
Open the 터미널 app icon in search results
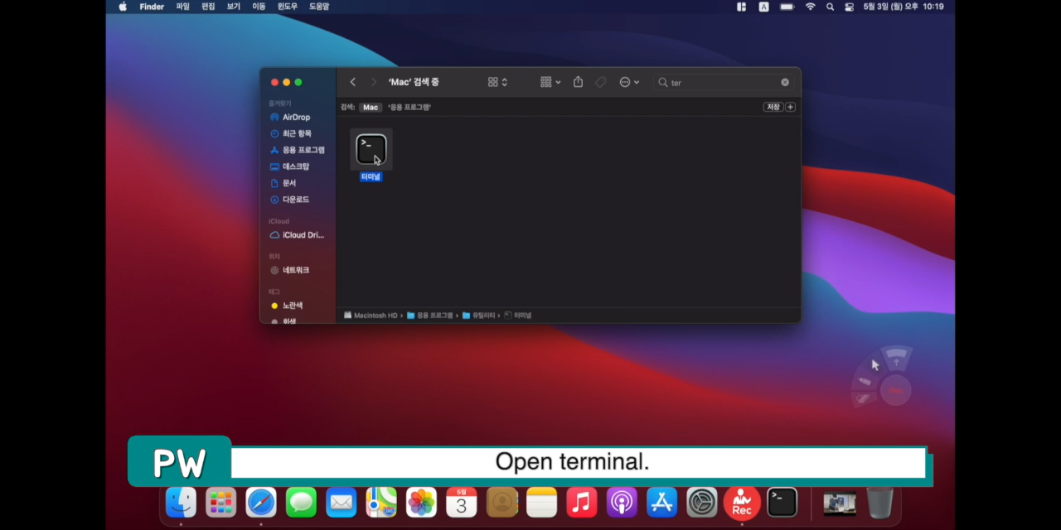click(371, 149)
